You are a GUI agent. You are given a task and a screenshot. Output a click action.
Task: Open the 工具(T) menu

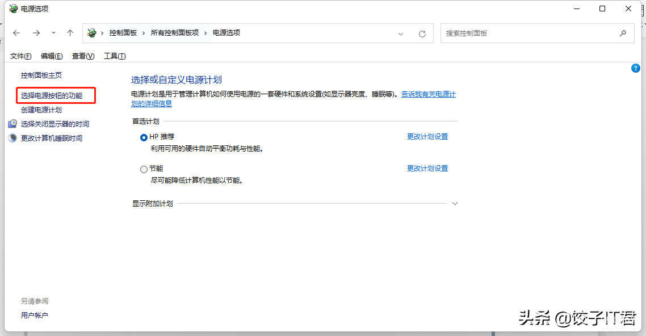click(x=114, y=56)
